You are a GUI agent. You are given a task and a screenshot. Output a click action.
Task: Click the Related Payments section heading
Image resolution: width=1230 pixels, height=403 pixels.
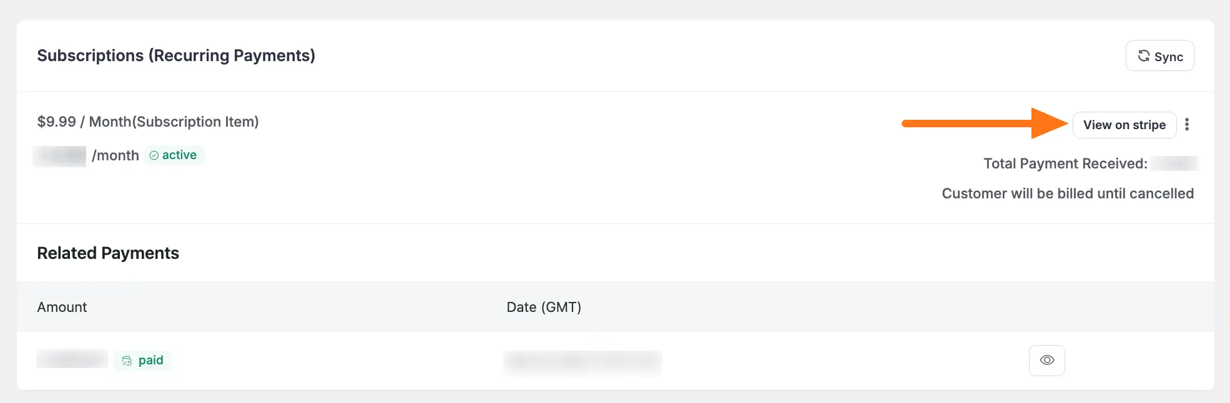(x=108, y=253)
